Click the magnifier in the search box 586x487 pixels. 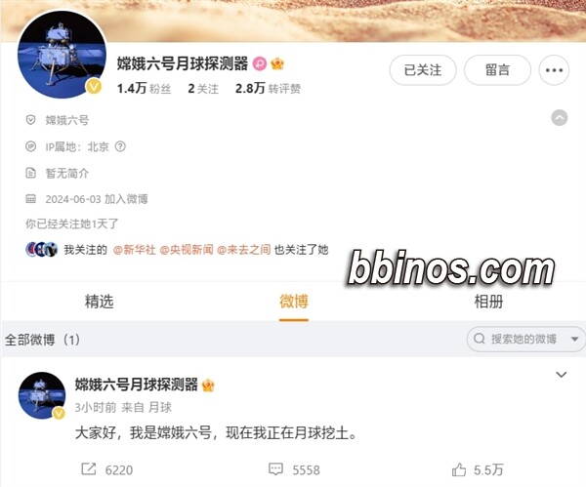click(x=480, y=339)
